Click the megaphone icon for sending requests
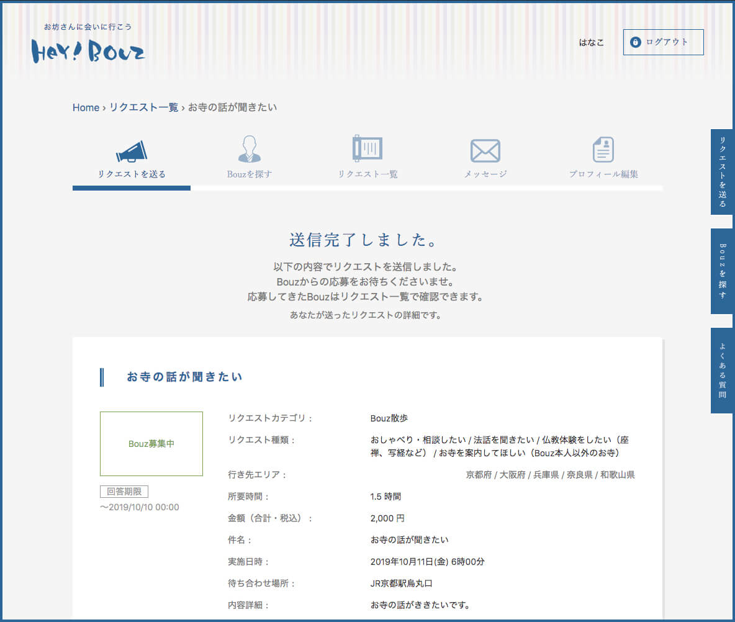This screenshot has width=735, height=622. [x=132, y=151]
